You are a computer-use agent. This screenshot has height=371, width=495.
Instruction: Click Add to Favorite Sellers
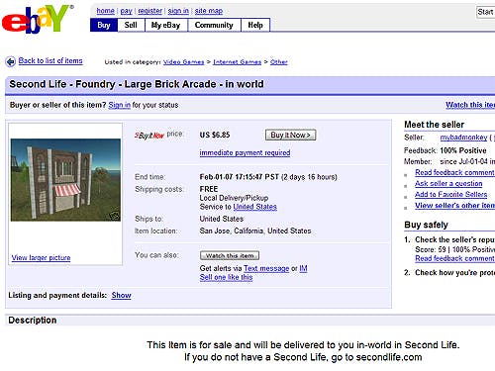pyautogui.click(x=451, y=194)
